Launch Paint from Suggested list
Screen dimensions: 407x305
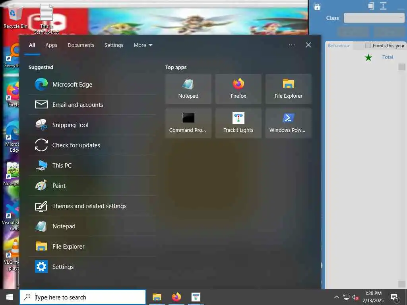pyautogui.click(x=92, y=186)
